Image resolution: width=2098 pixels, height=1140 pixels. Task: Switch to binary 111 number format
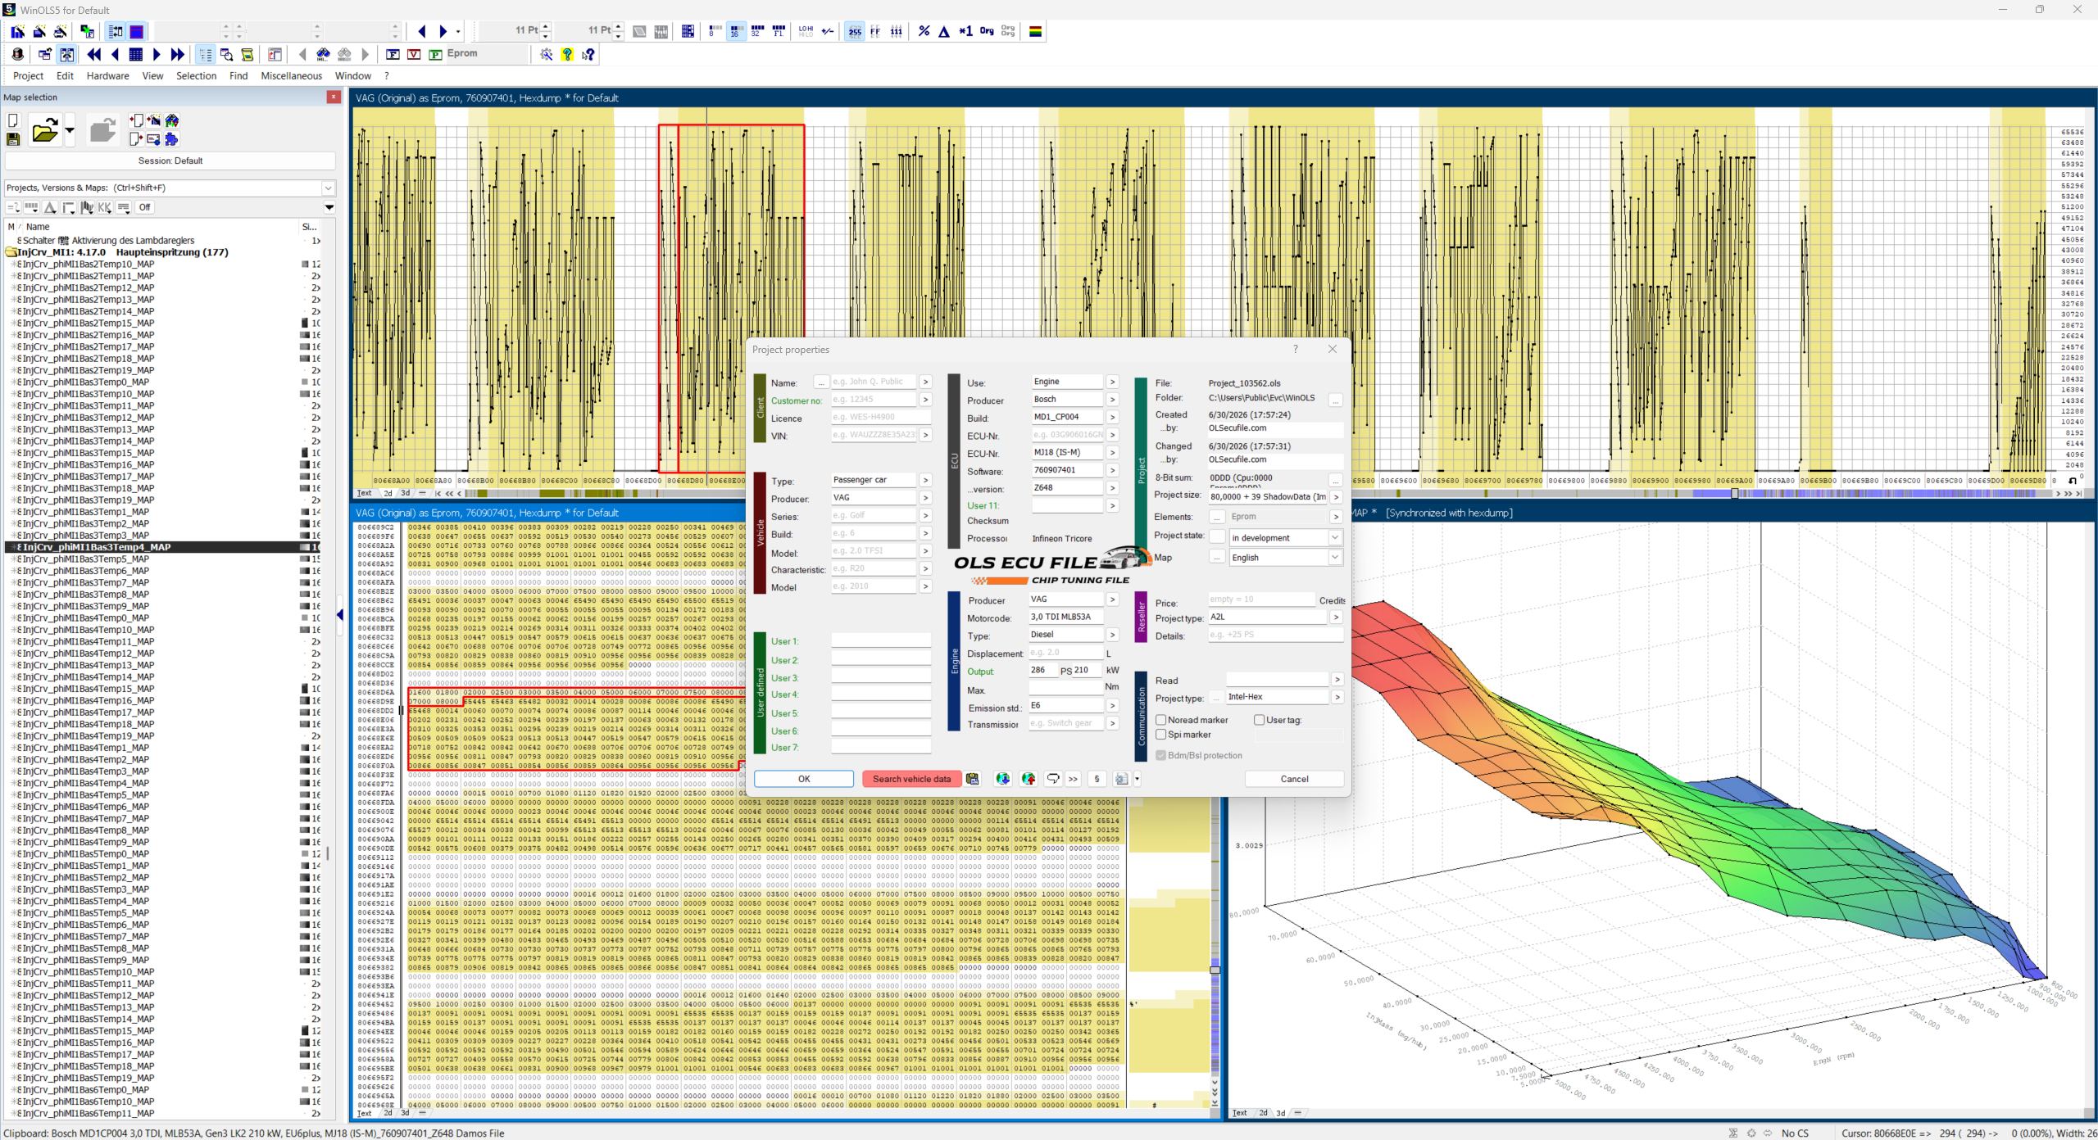(x=897, y=31)
